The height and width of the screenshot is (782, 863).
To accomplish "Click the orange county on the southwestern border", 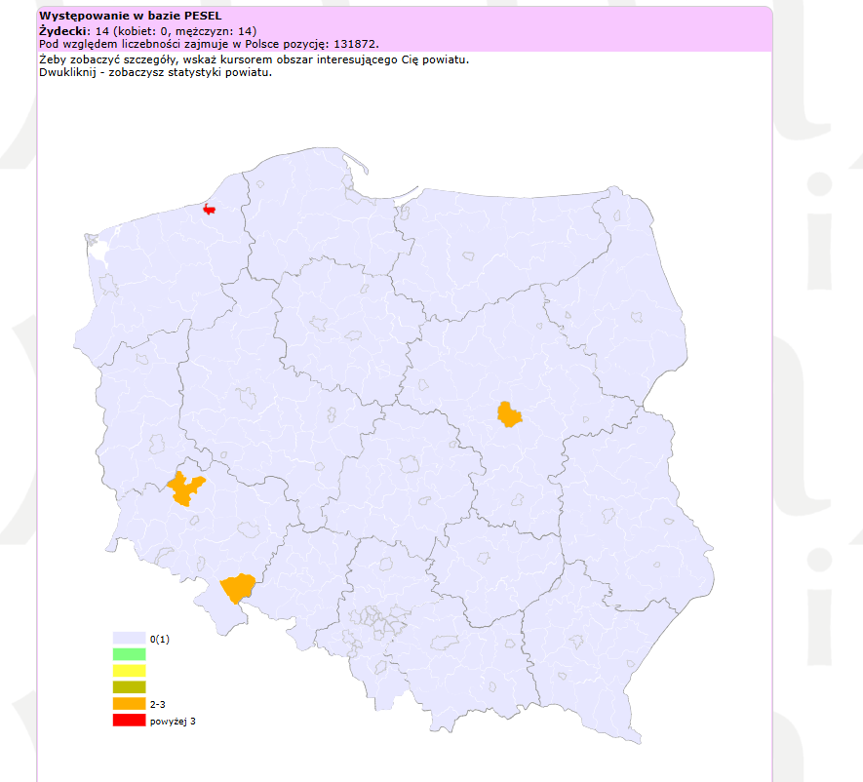I will point(238,589).
